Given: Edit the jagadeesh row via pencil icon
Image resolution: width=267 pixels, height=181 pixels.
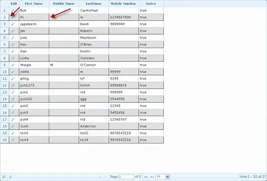Looking at the screenshot, I should (13, 24).
